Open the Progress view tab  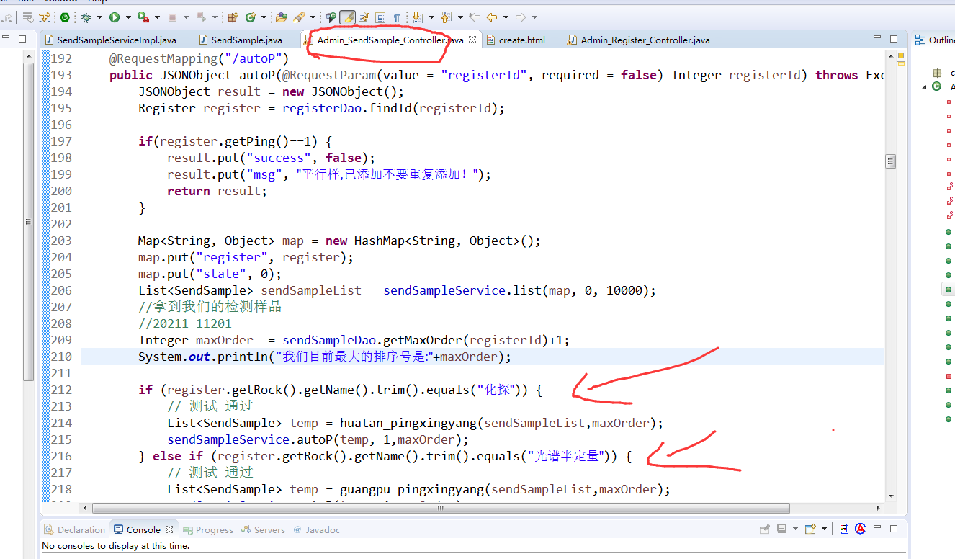tap(208, 529)
